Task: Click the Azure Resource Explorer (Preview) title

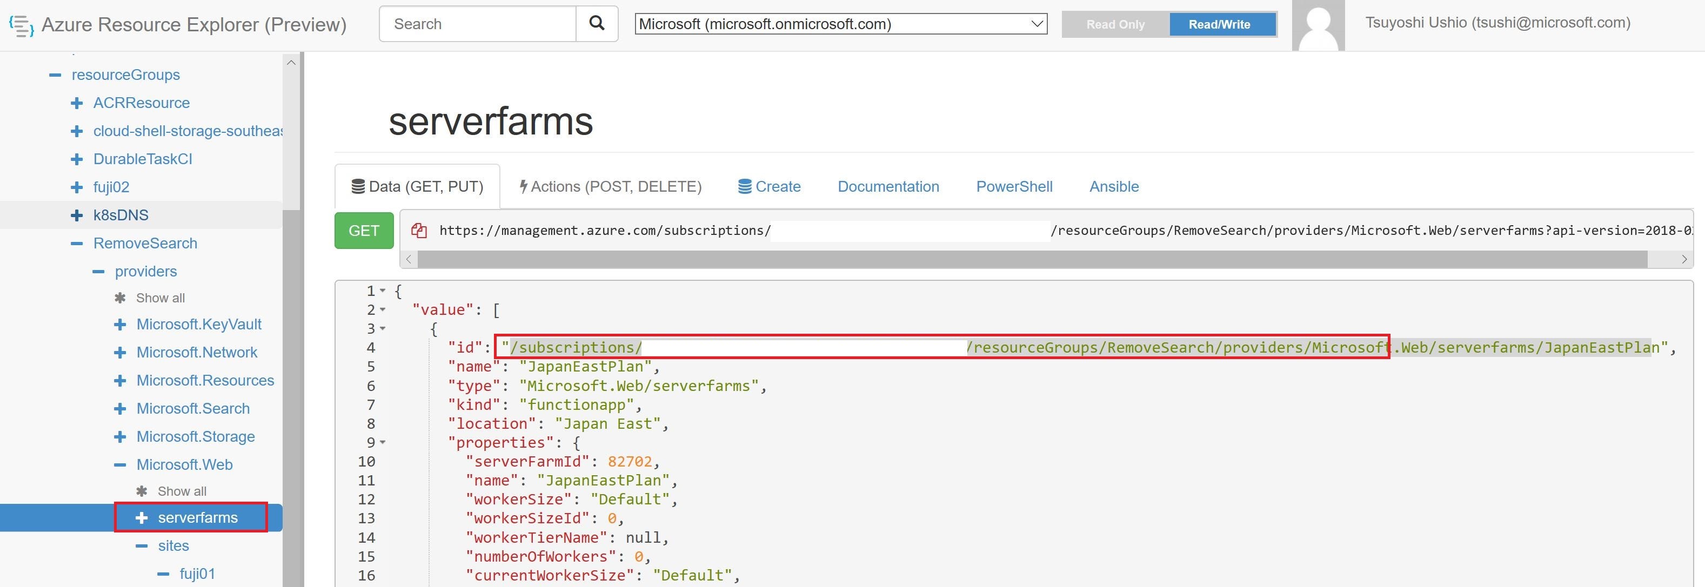Action: coord(194,24)
